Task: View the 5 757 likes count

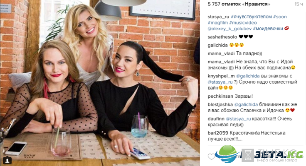Action: 239,4
